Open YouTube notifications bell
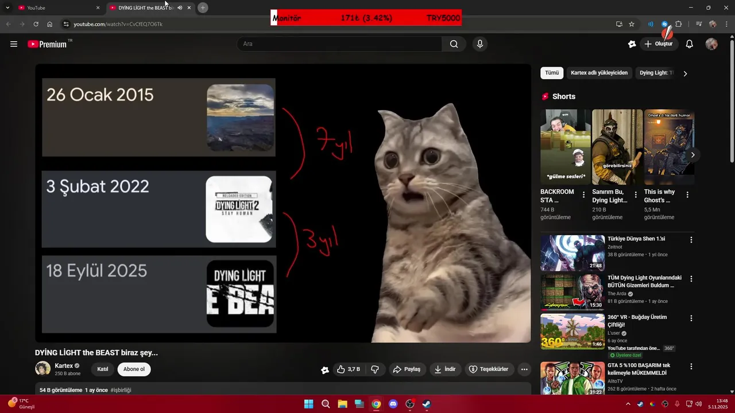The image size is (735, 413). point(690,44)
